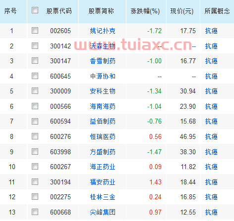Open the 沃森生物 stock link
The image size is (234, 221).
[103, 46]
